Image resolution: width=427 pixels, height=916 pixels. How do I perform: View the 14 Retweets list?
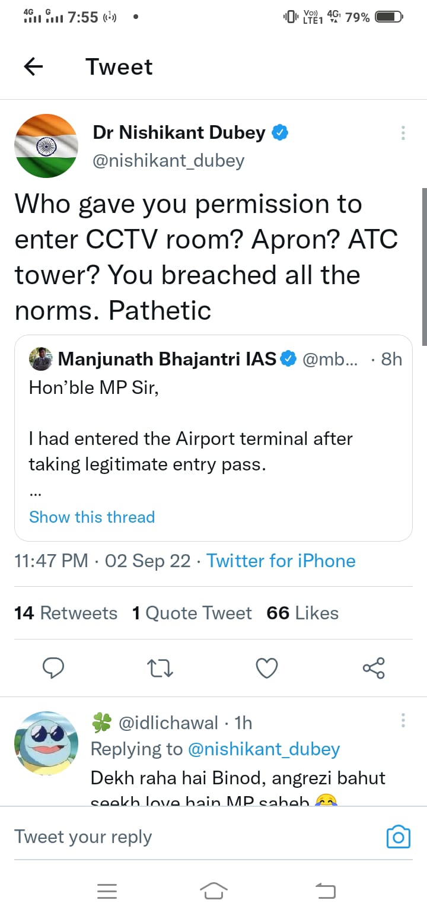tap(66, 613)
